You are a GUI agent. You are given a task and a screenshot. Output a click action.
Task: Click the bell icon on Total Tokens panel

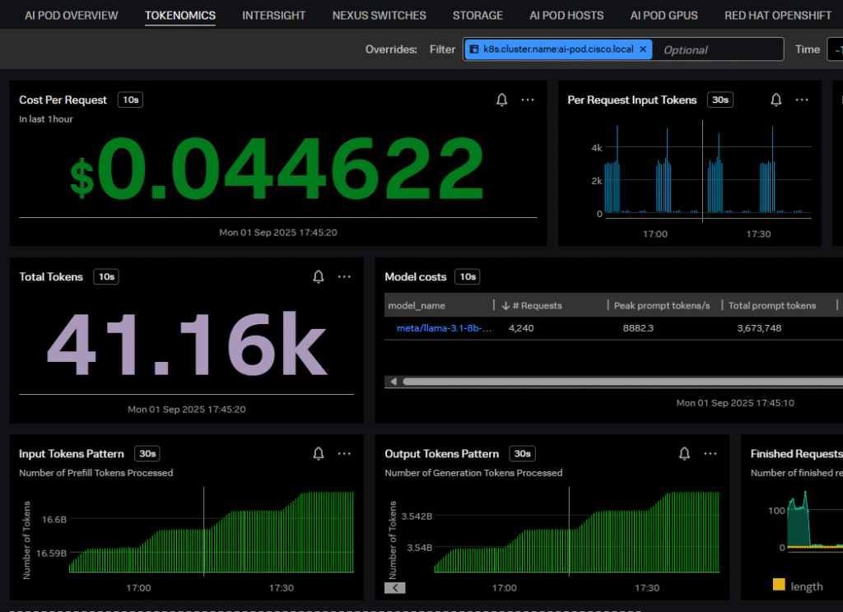[319, 277]
